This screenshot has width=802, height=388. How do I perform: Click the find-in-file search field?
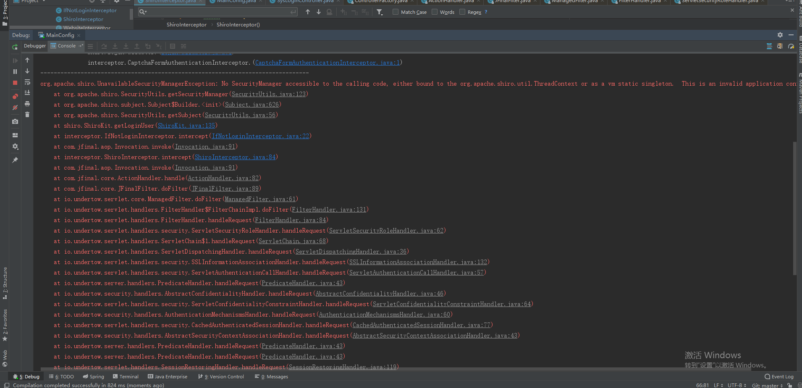coord(218,12)
